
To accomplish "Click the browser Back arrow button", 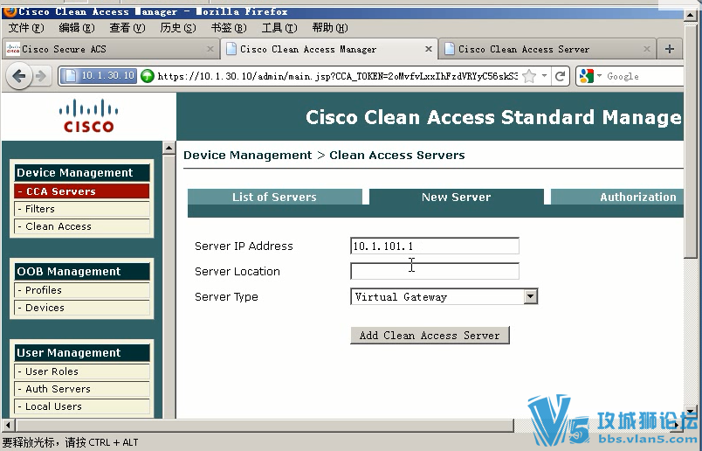I will pos(19,76).
